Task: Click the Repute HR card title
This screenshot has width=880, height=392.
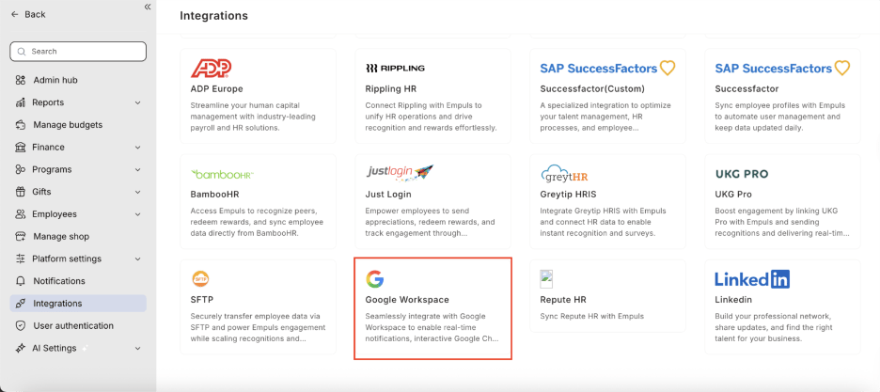Action: pyautogui.click(x=563, y=300)
